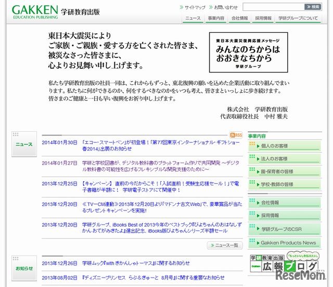Open sidebar item 個人のお客様
This screenshot has width=333, height=287.
pyautogui.click(x=285, y=146)
